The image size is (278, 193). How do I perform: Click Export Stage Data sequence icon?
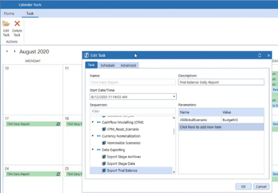click(x=104, y=164)
